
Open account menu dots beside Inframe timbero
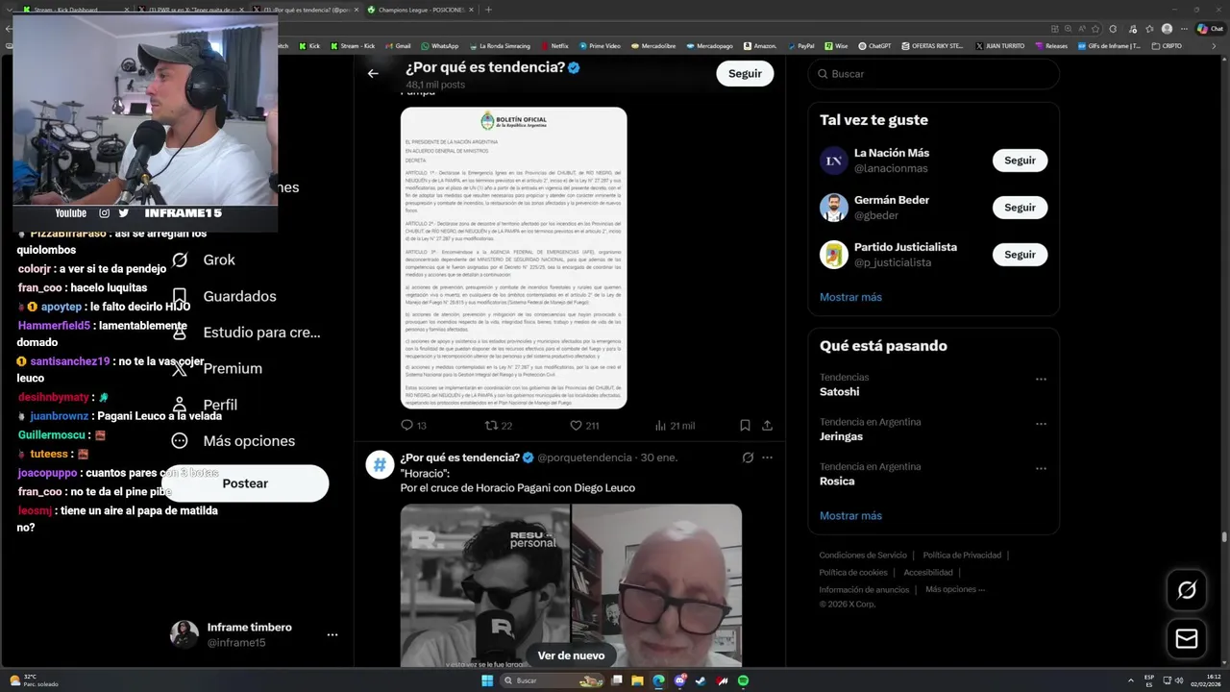332,635
